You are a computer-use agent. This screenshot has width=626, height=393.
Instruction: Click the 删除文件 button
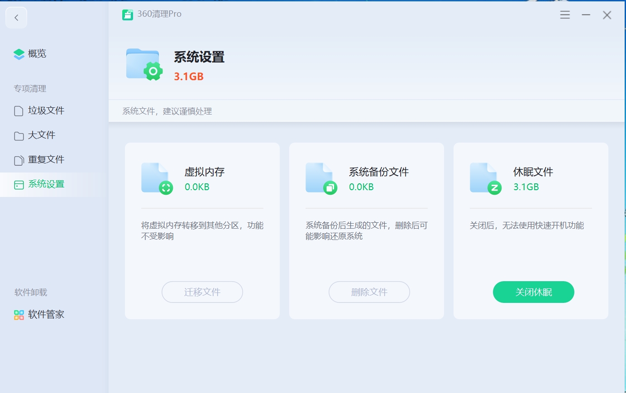[369, 292]
